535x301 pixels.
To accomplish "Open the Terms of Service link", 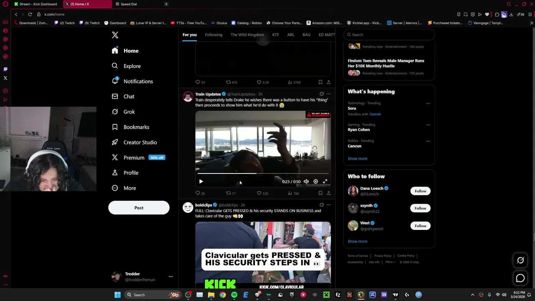I will [x=358, y=256].
